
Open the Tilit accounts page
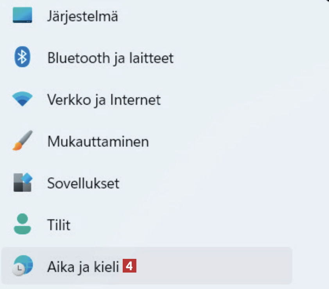tap(59, 225)
